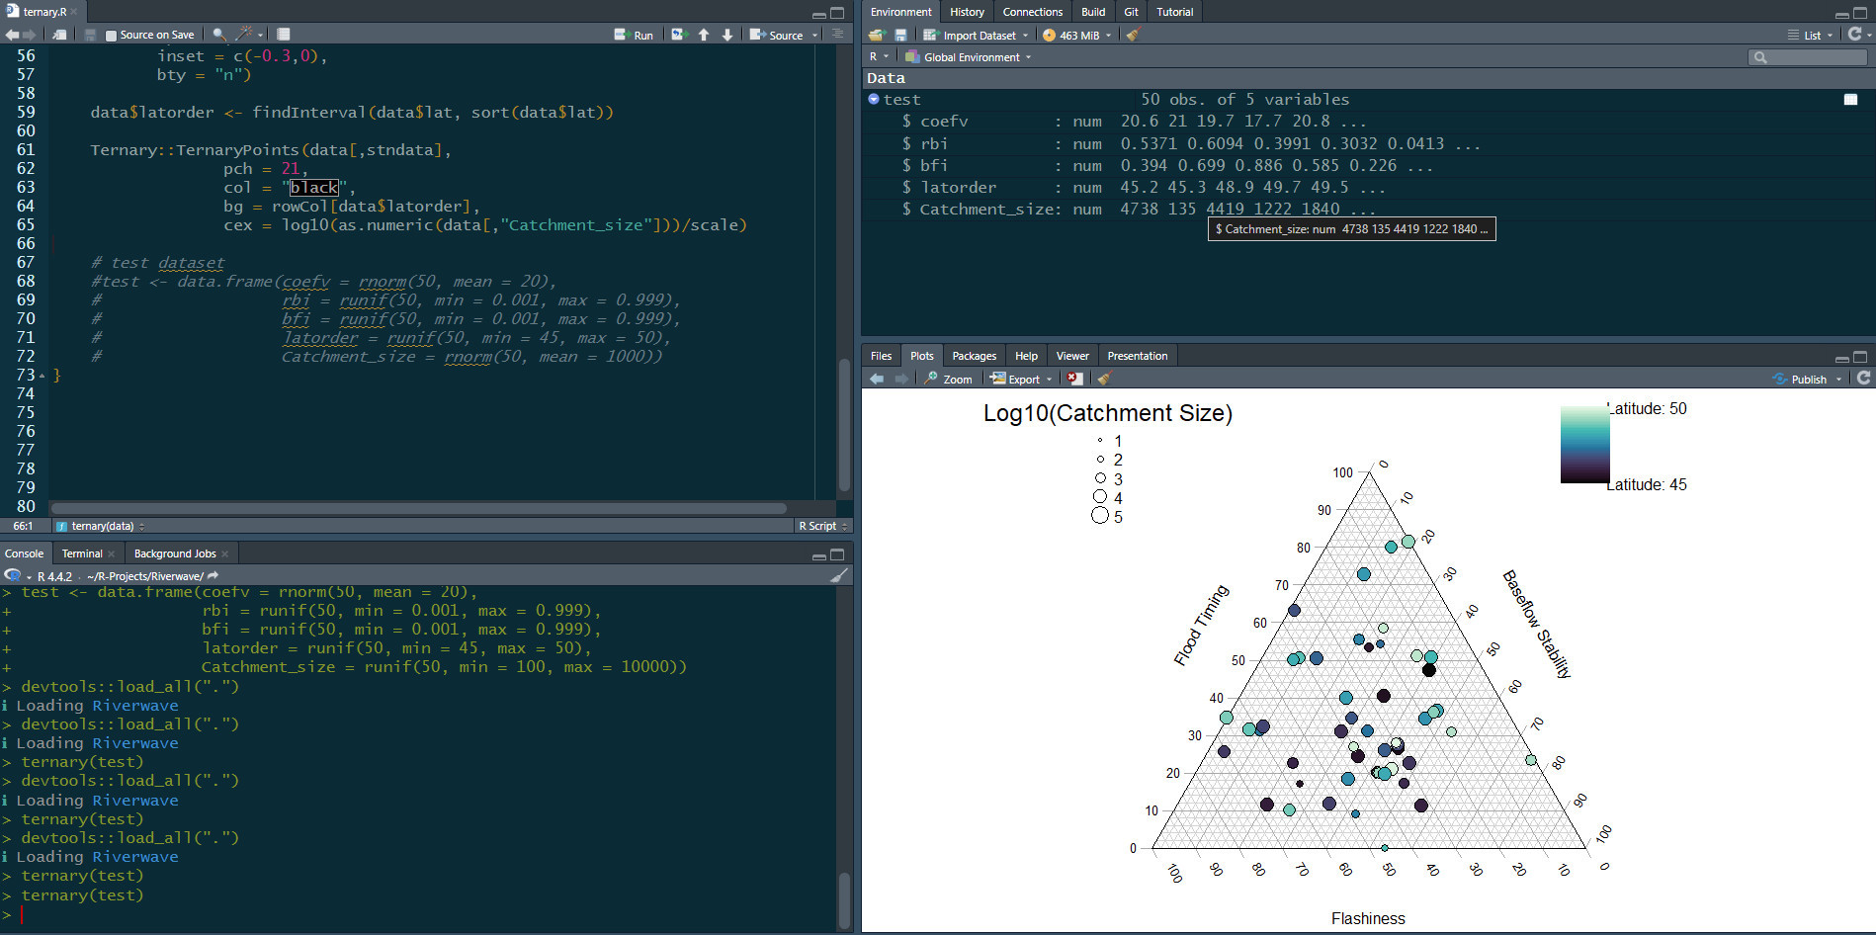Open ternary(data) function navigator
Image resolution: width=1876 pixels, height=935 pixels.
(101, 526)
